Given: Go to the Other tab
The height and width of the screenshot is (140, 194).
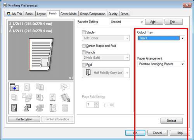Looking at the screenshot, I should (x=124, y=14).
